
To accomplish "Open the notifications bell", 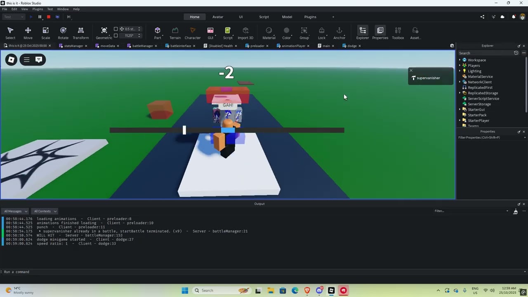I will (x=514, y=17).
